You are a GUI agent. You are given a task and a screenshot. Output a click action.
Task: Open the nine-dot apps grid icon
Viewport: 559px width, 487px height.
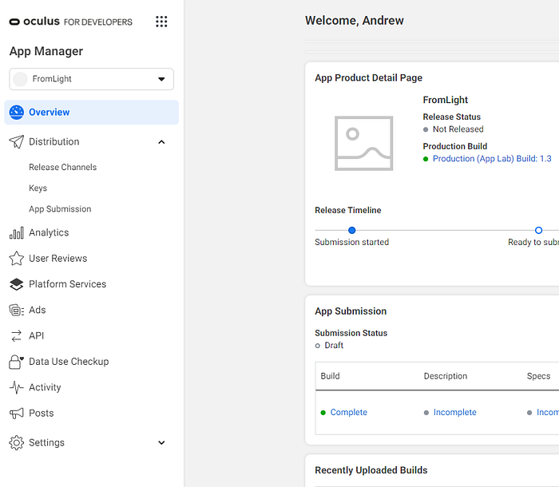coord(161,22)
